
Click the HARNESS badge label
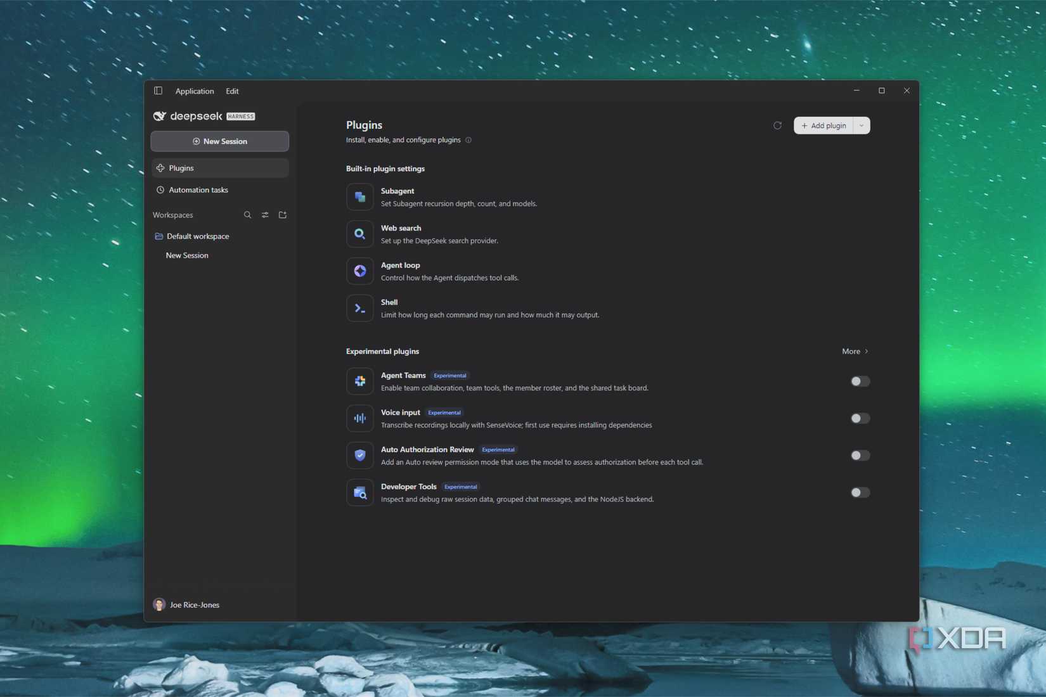tap(241, 117)
